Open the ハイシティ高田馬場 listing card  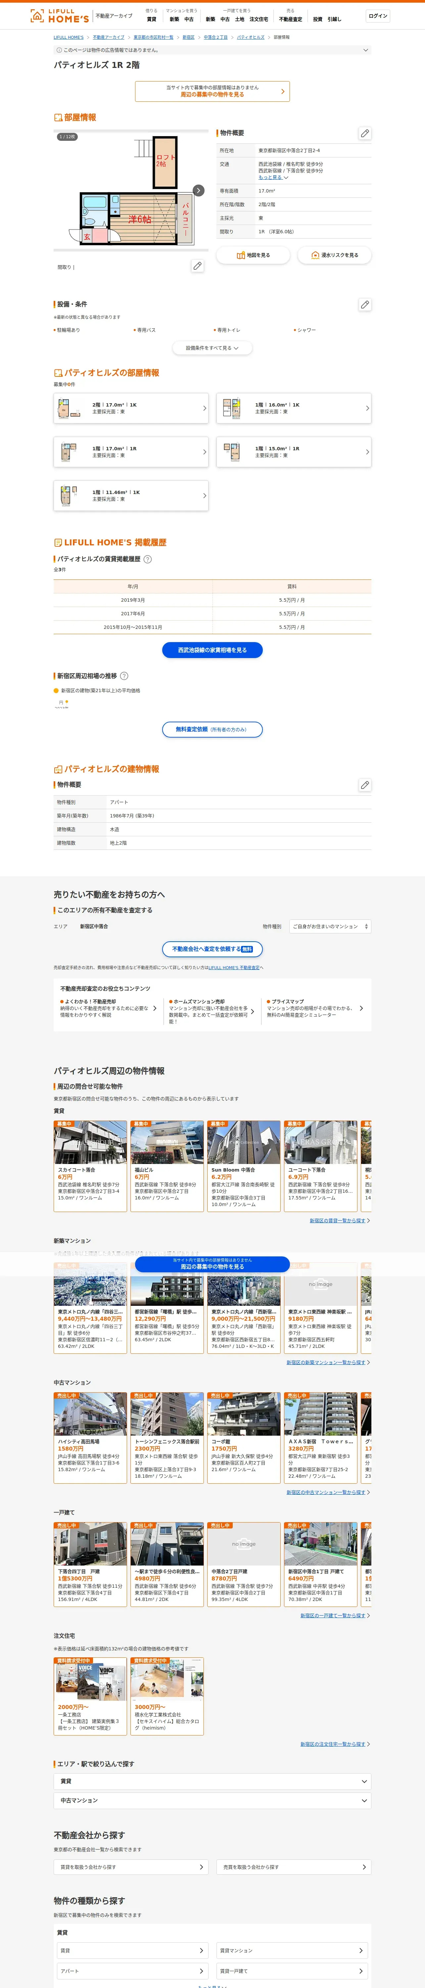tap(90, 1438)
